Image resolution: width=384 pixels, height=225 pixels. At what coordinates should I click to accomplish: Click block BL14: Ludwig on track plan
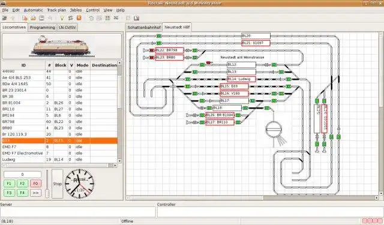point(241,79)
